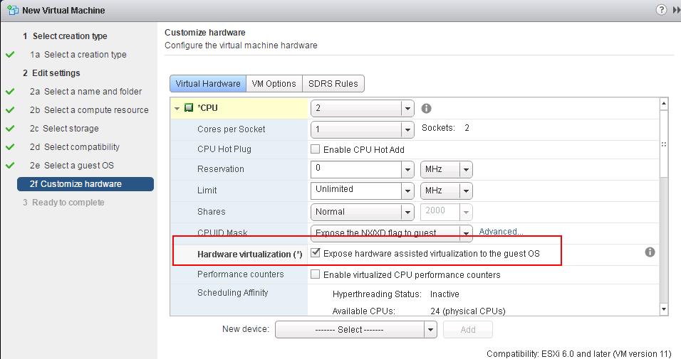Viewport: 681px width, 359px height.
Task: Go to step 2e Select a guest OS
Action: pyautogui.click(x=72, y=165)
